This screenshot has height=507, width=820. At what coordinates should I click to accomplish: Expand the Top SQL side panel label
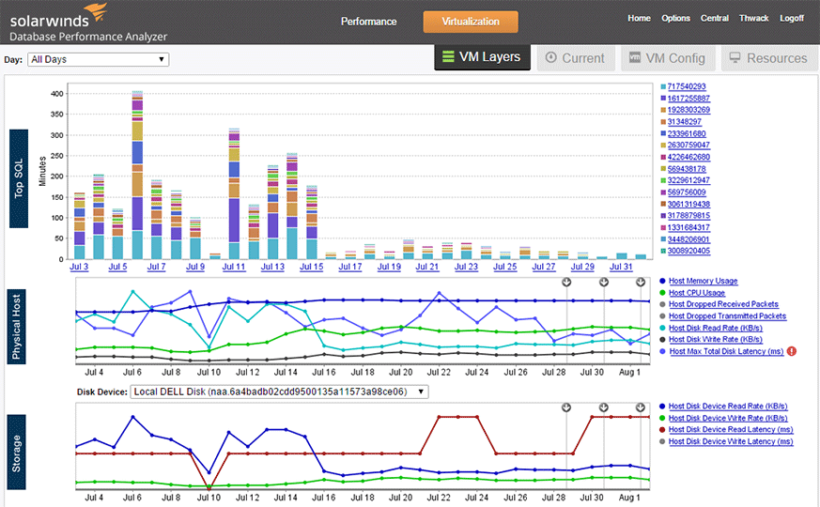(19, 178)
